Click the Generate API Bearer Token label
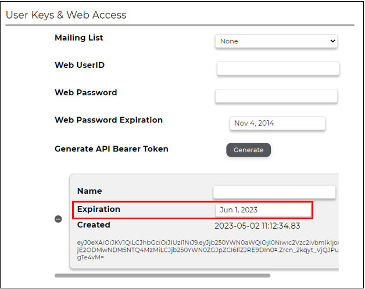The image size is (365, 289). pyautogui.click(x=111, y=149)
